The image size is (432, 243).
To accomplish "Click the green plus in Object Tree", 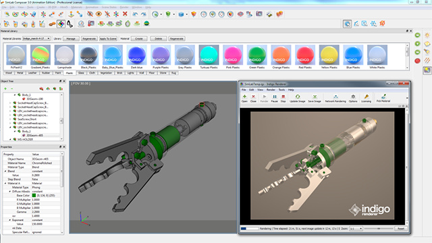I will [5, 88].
